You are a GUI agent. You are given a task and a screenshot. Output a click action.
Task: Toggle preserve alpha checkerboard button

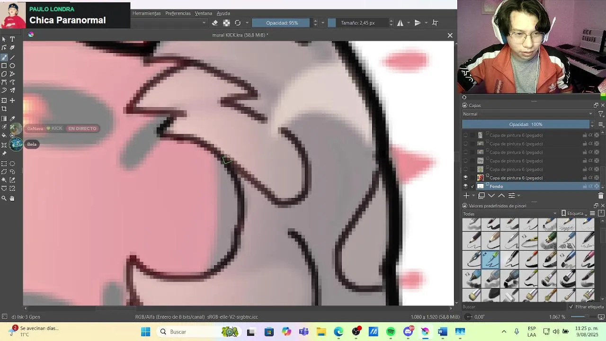point(226,23)
